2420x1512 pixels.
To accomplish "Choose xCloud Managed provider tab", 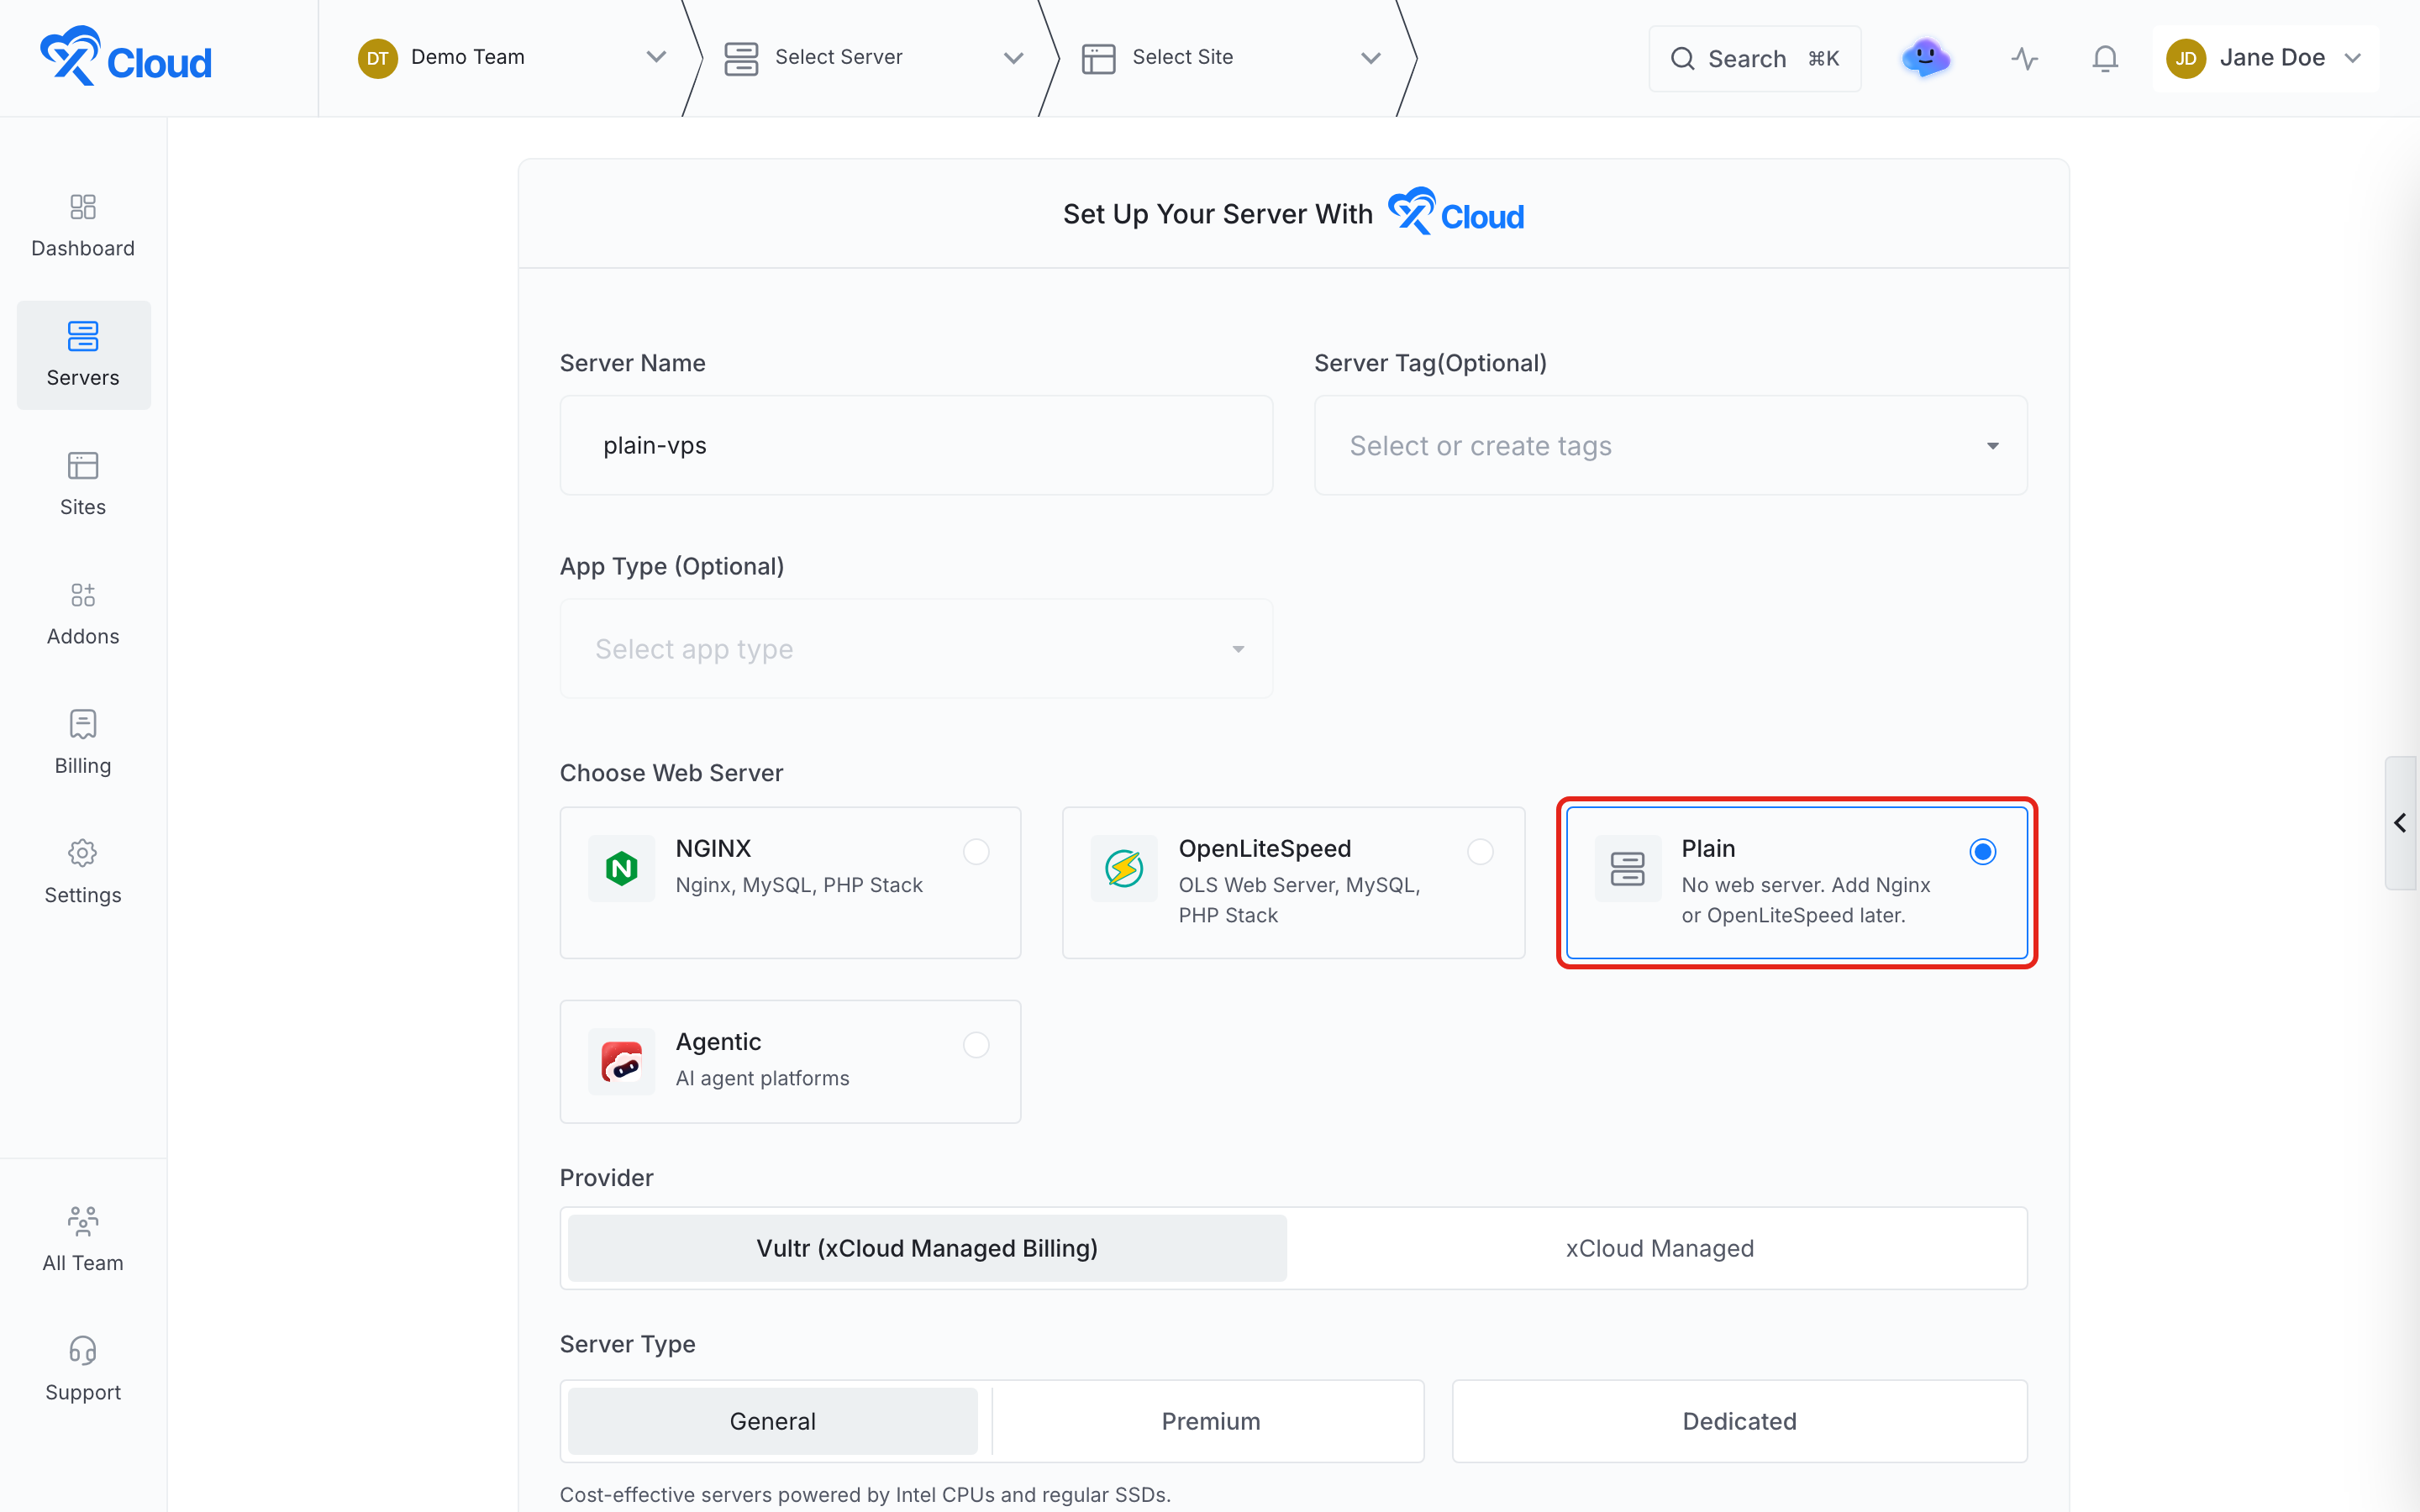I will (1659, 1248).
